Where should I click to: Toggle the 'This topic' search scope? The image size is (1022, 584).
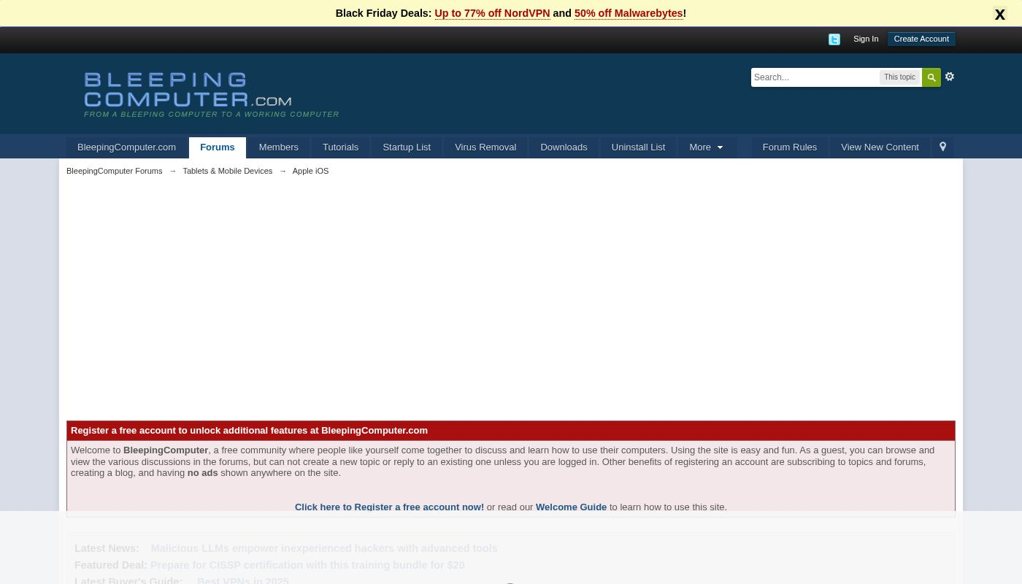899,77
